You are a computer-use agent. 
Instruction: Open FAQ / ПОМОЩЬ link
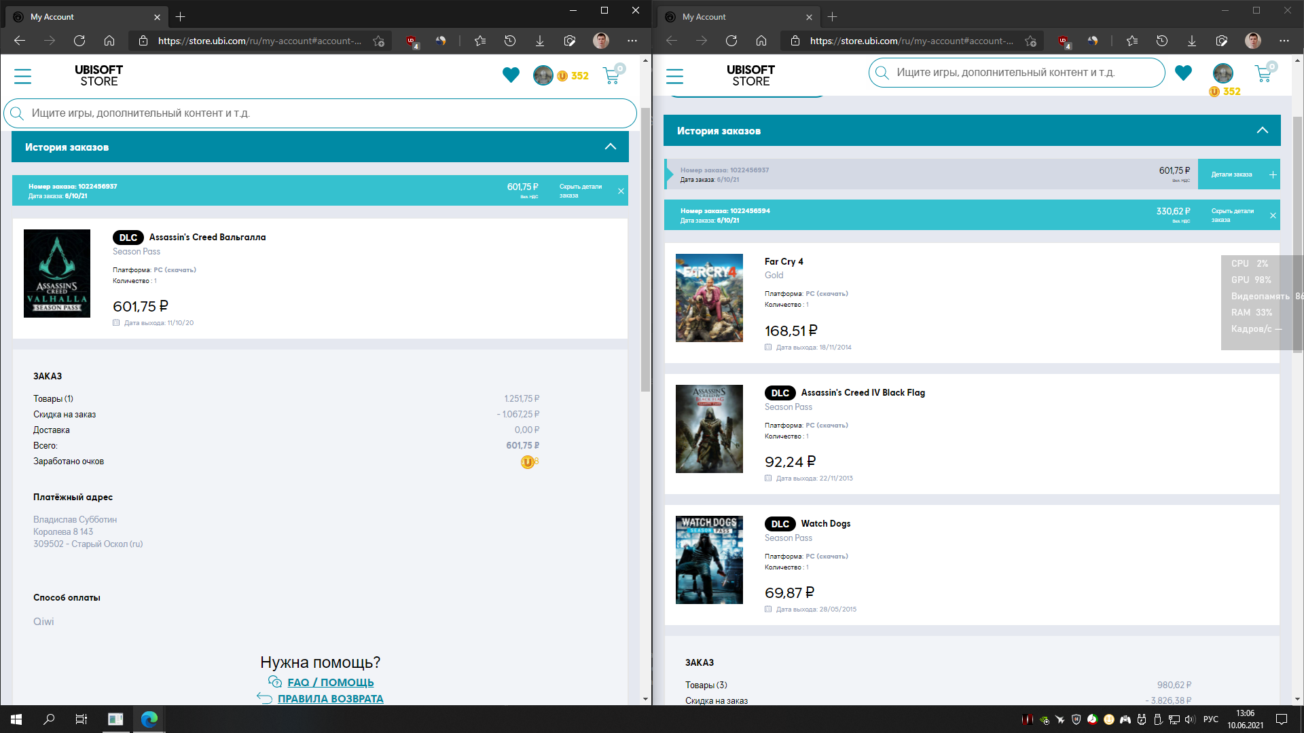[x=330, y=682]
